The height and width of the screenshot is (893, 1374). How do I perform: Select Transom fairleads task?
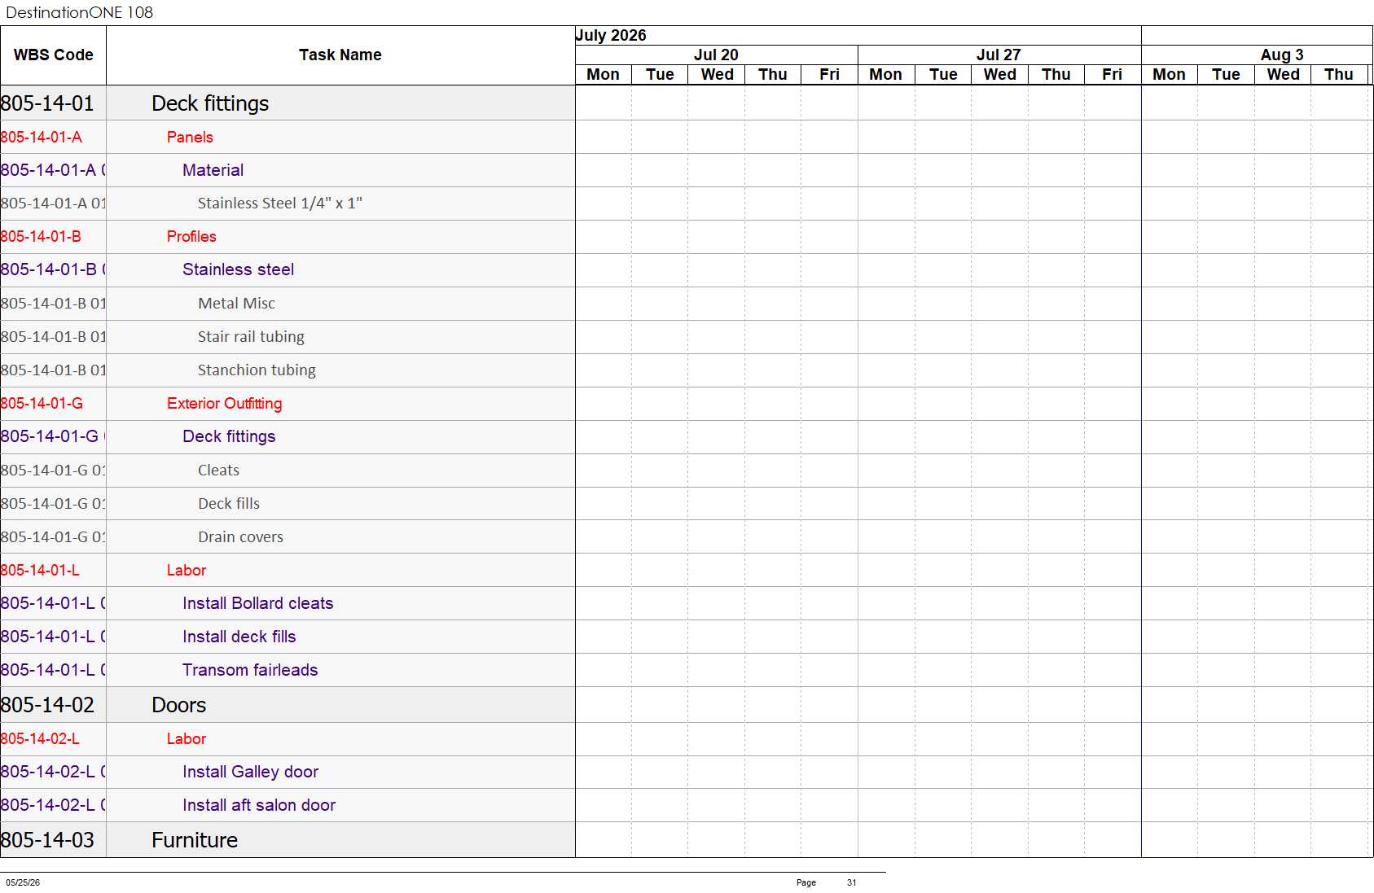250,670
